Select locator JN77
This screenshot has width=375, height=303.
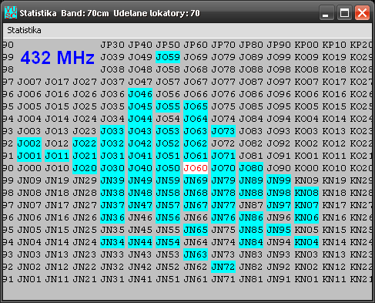(223, 205)
